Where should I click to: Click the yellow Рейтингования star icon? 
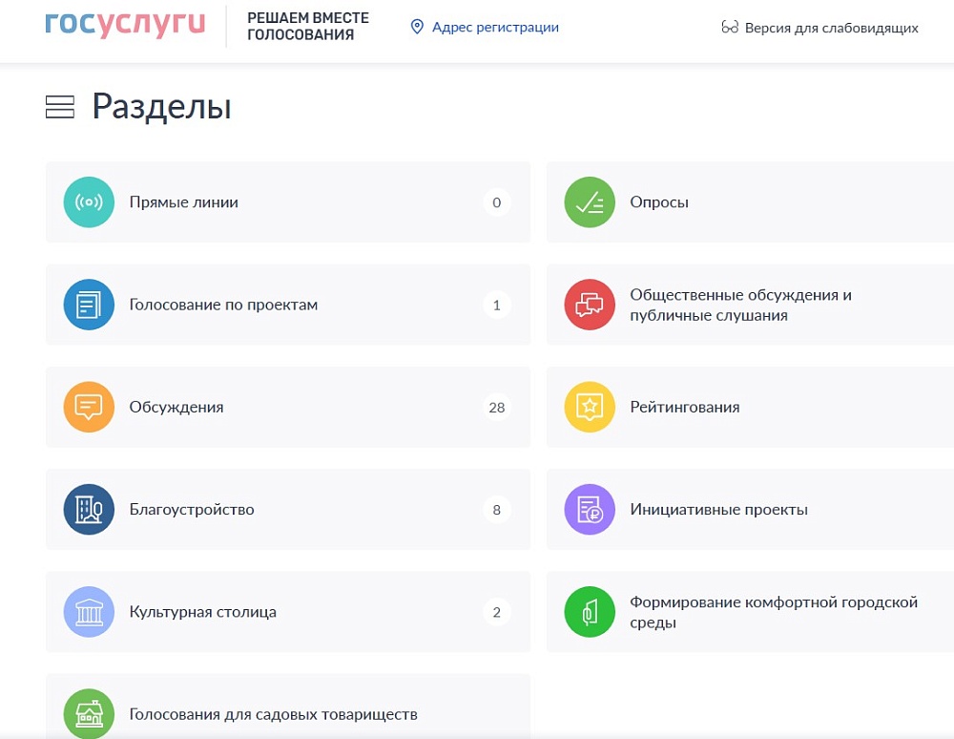click(590, 407)
